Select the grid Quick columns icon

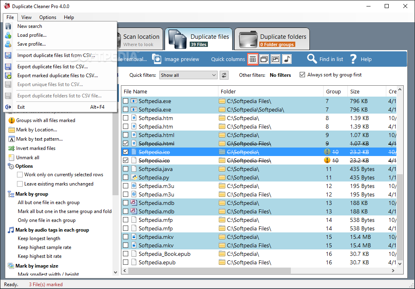pos(253,59)
